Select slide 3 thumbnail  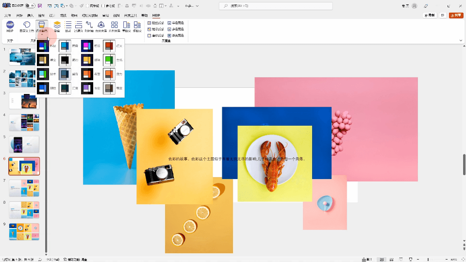point(24,100)
